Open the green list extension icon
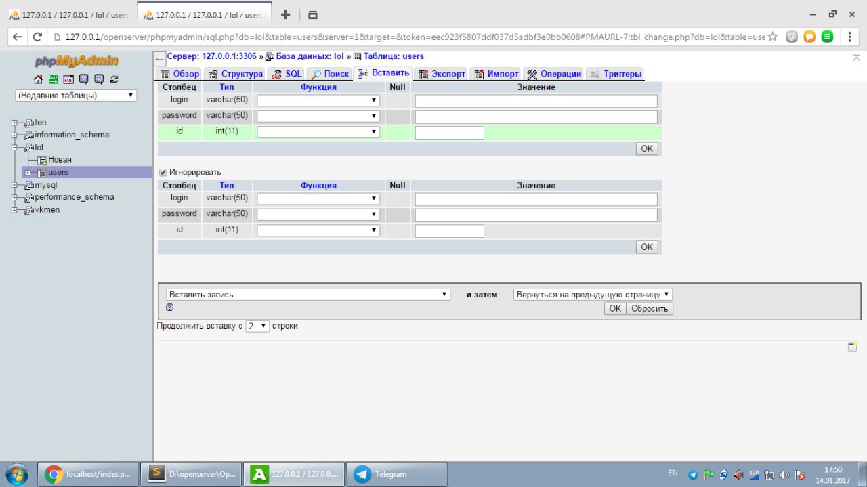 tap(827, 37)
